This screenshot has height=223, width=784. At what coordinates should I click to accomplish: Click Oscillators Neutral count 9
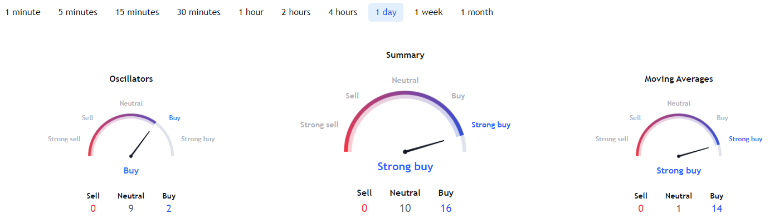click(131, 209)
